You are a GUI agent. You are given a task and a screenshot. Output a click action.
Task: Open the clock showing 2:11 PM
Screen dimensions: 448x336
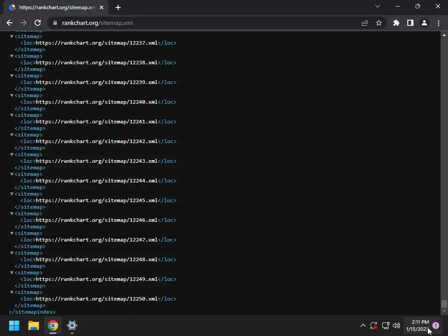coord(418,325)
